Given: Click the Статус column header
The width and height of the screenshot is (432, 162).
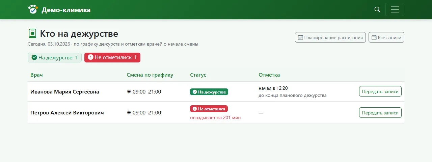Looking at the screenshot, I should click(198, 75).
